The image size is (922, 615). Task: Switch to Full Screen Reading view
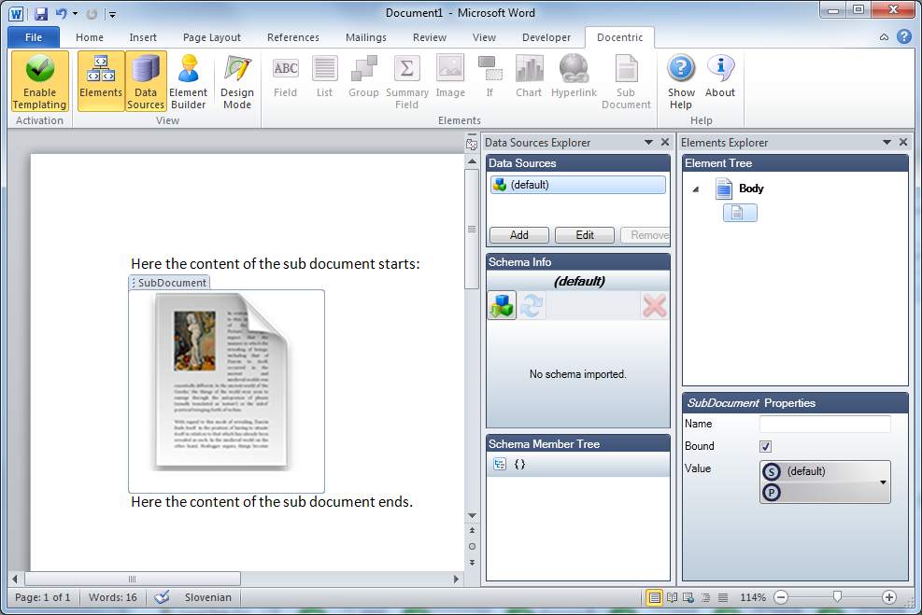click(672, 597)
